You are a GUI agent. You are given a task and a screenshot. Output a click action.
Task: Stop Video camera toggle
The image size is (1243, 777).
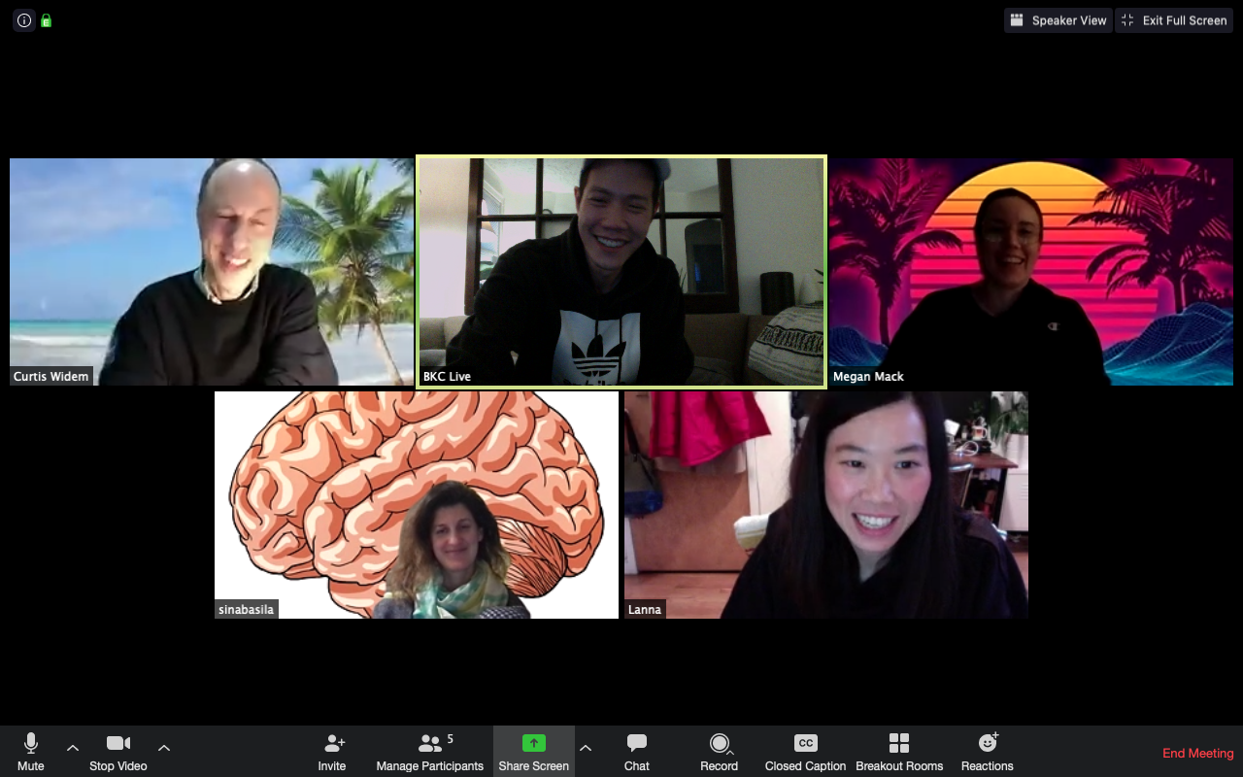pyautogui.click(x=118, y=752)
